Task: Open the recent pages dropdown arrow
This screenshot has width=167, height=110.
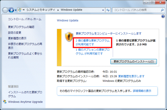Action: [x=15, y=10]
